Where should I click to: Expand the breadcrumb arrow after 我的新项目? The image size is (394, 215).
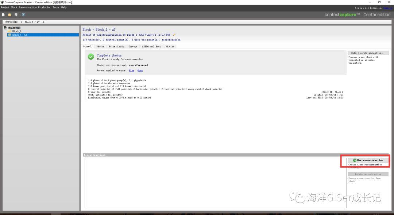click(x=22, y=22)
